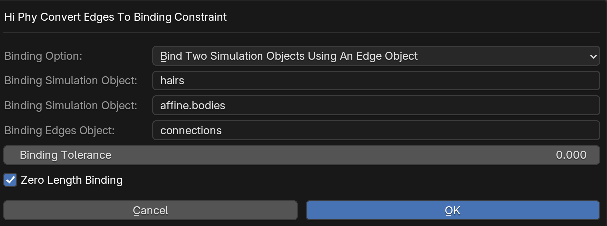The width and height of the screenshot is (607, 226).
Task: Click the 'Binding Option:' label
Action: click(x=43, y=56)
